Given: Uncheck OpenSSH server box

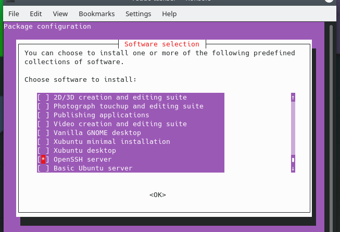Looking at the screenshot, I should click(43, 160).
